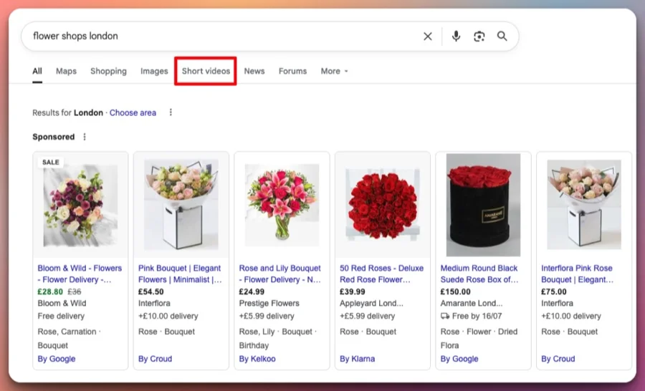Image resolution: width=645 pixels, height=391 pixels.
Task: Open Interflora Pink Rose Bouquet title link
Action: pyautogui.click(x=578, y=274)
